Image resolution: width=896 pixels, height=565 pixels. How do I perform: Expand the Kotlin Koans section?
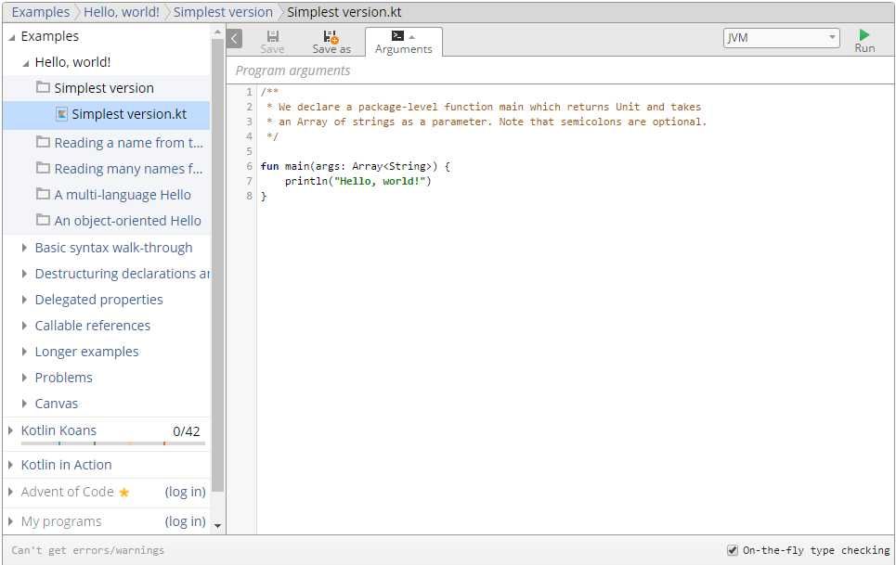click(10, 430)
